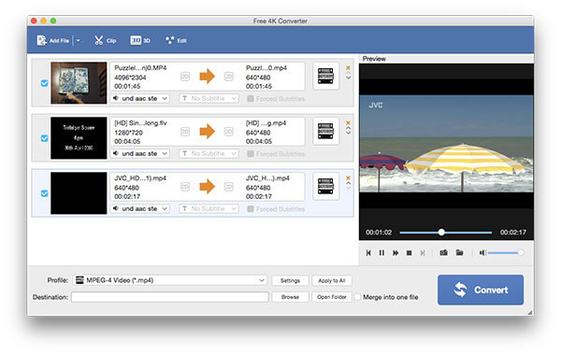Click the Destination path field
561x355 pixels.
click(170, 297)
